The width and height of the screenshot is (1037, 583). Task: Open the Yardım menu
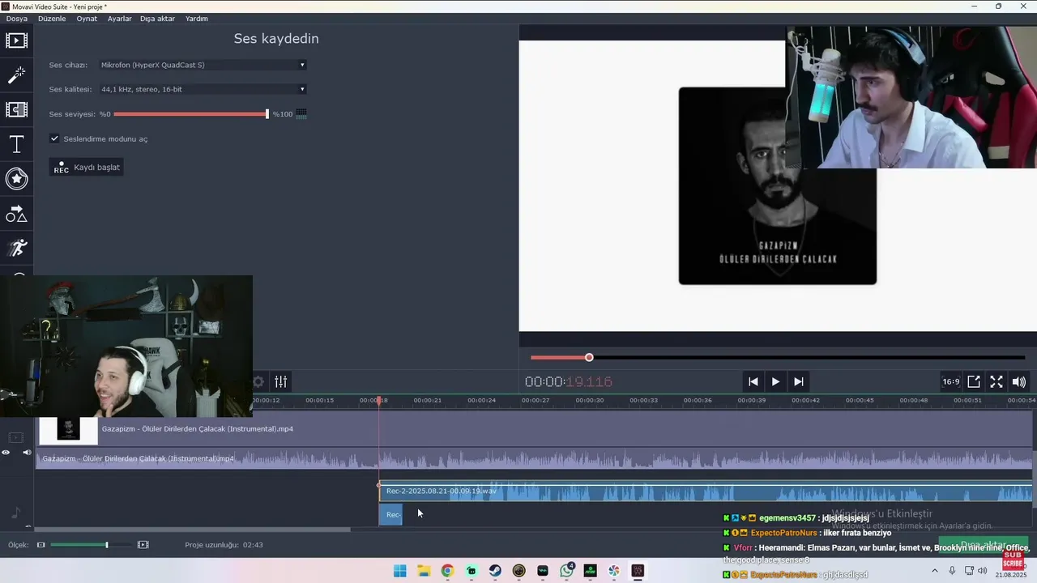[197, 18]
